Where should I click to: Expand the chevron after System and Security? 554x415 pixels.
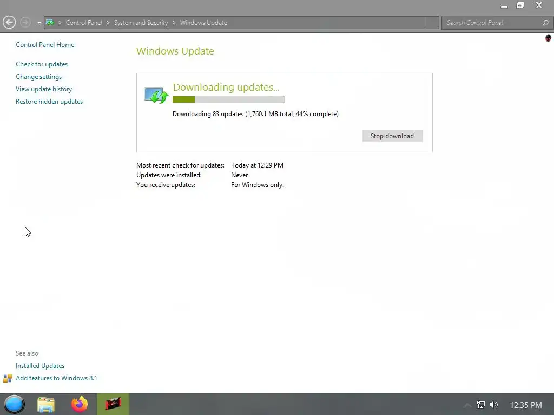click(x=174, y=23)
